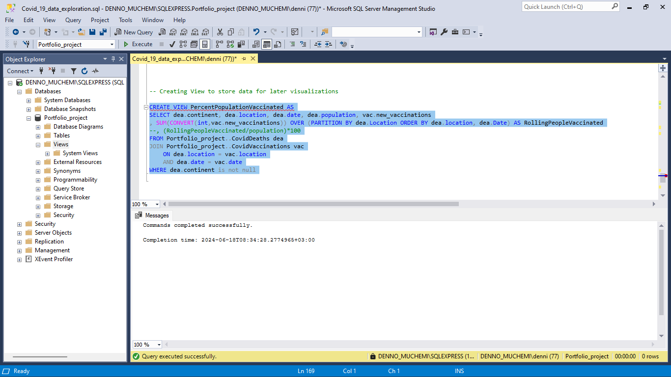The width and height of the screenshot is (671, 377).
Task: Collapse the Views folder
Action: 38,144
